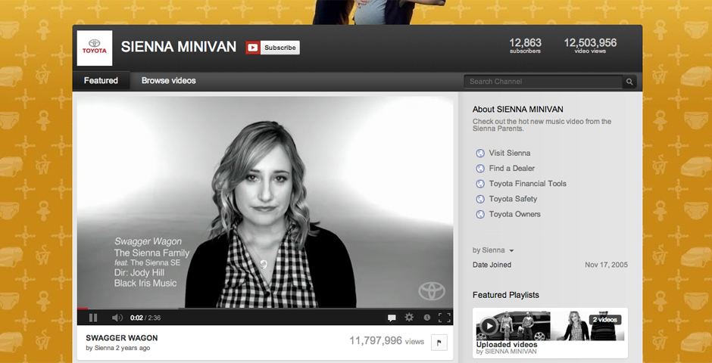Switch to the Featured tab
This screenshot has height=363, width=712.
pyautogui.click(x=101, y=81)
